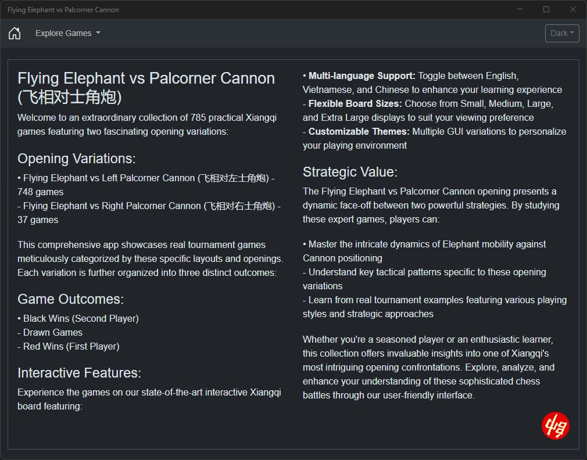Click the Left Palcorner Cannon variation line
This screenshot has height=460, width=587.
tap(148, 178)
